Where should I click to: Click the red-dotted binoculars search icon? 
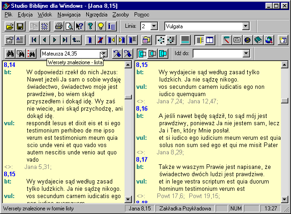pos(31,54)
